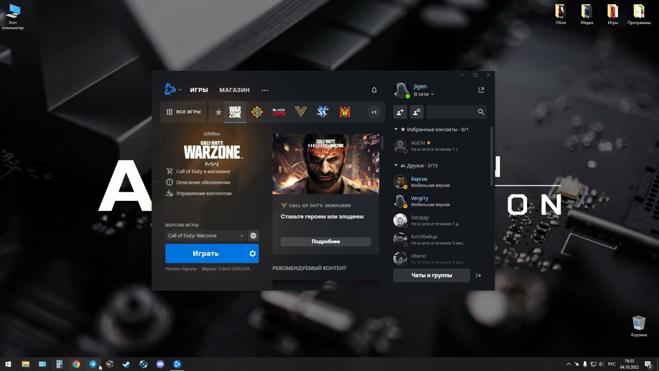Open Windows action center notifications
Image resolution: width=659 pixels, height=371 pixels.
(x=649, y=364)
